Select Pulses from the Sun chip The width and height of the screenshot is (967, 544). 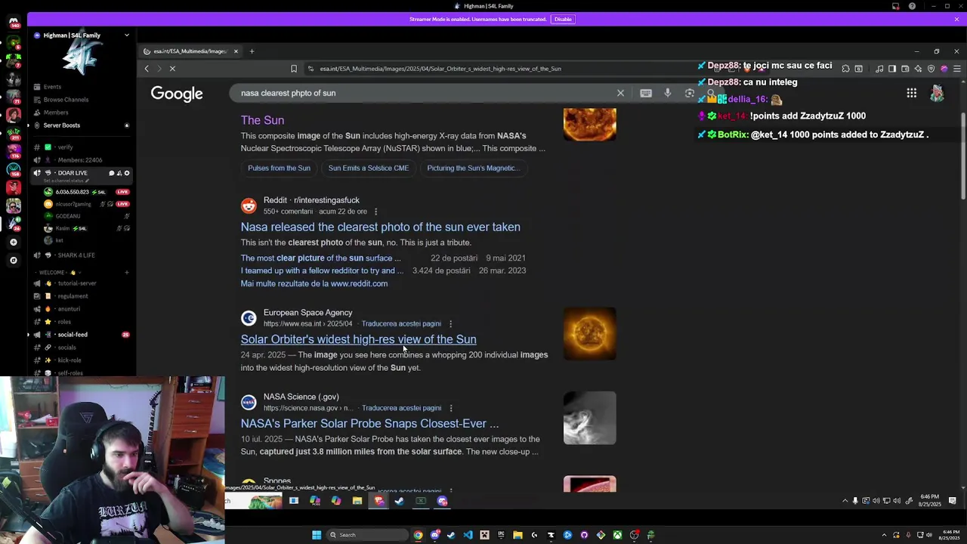pos(279,168)
